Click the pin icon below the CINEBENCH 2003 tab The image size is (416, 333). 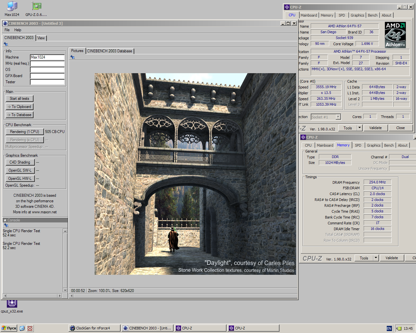click(x=6, y=44)
